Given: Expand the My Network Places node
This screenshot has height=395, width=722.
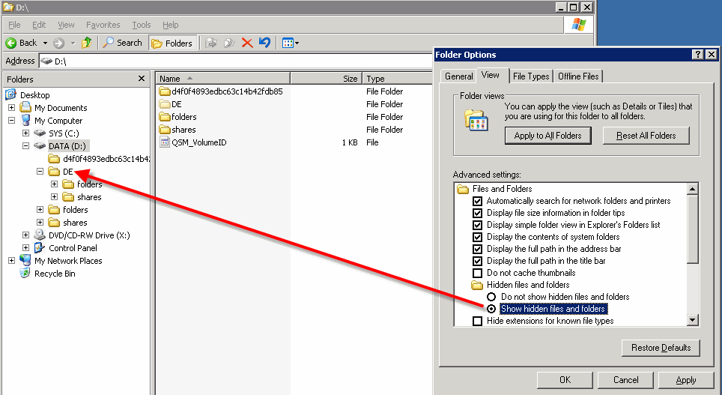Looking at the screenshot, I should tap(11, 261).
